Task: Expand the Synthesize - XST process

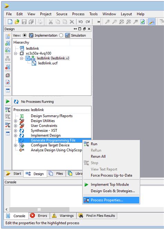Action: [x=15, y=131]
